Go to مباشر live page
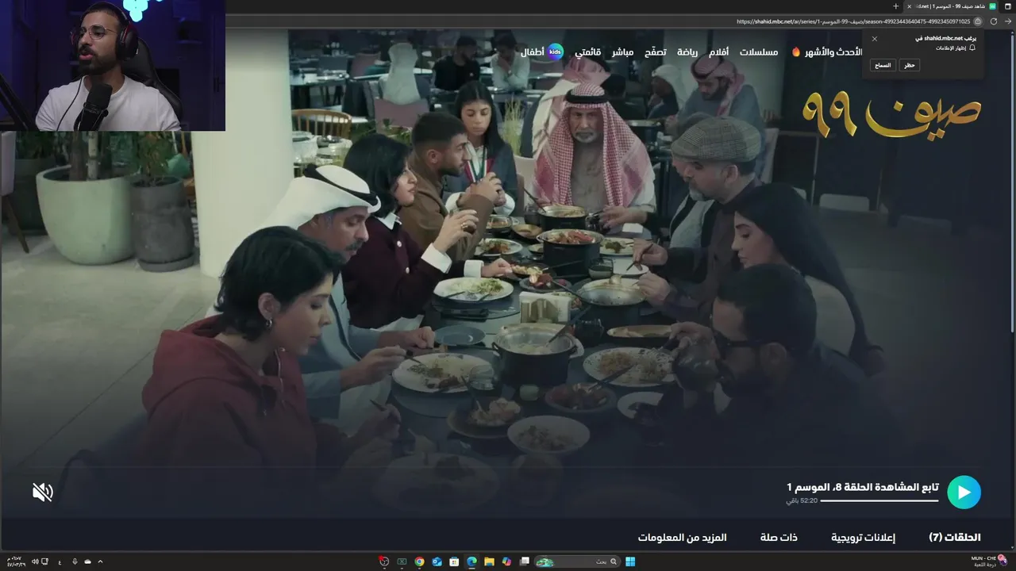This screenshot has height=571, width=1016. point(622,52)
